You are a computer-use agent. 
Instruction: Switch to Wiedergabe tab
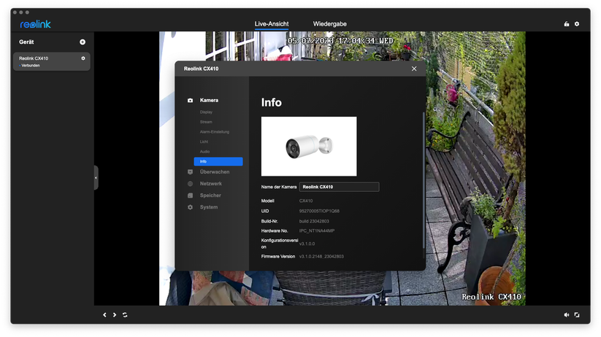pyautogui.click(x=329, y=24)
